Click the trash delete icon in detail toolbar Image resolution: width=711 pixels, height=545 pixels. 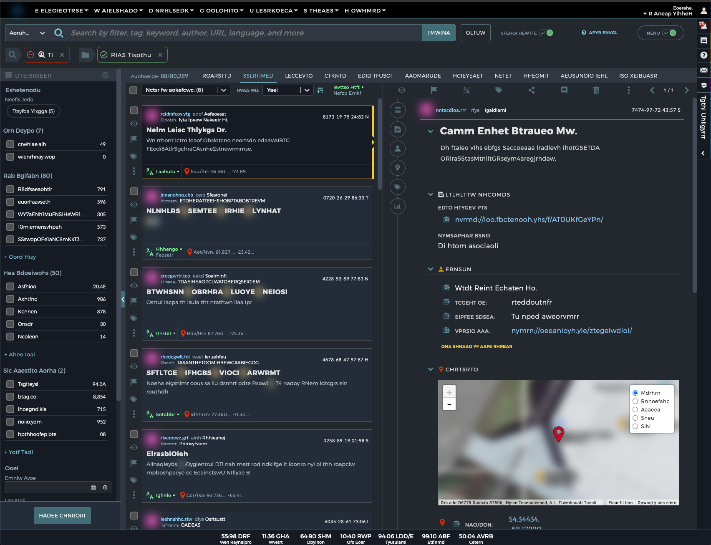596,90
